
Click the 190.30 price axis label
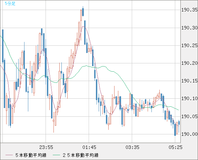189,28
